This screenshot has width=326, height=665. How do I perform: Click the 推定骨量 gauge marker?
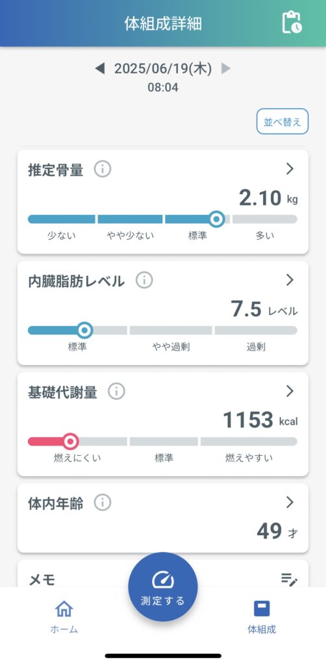click(217, 220)
